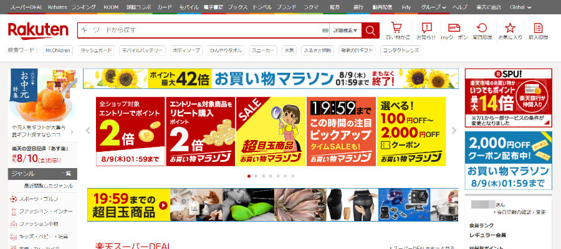Click SPU いつでもポイント最大14倍 banner
Image resolution: width=561 pixels, height=249 pixels.
click(508, 98)
